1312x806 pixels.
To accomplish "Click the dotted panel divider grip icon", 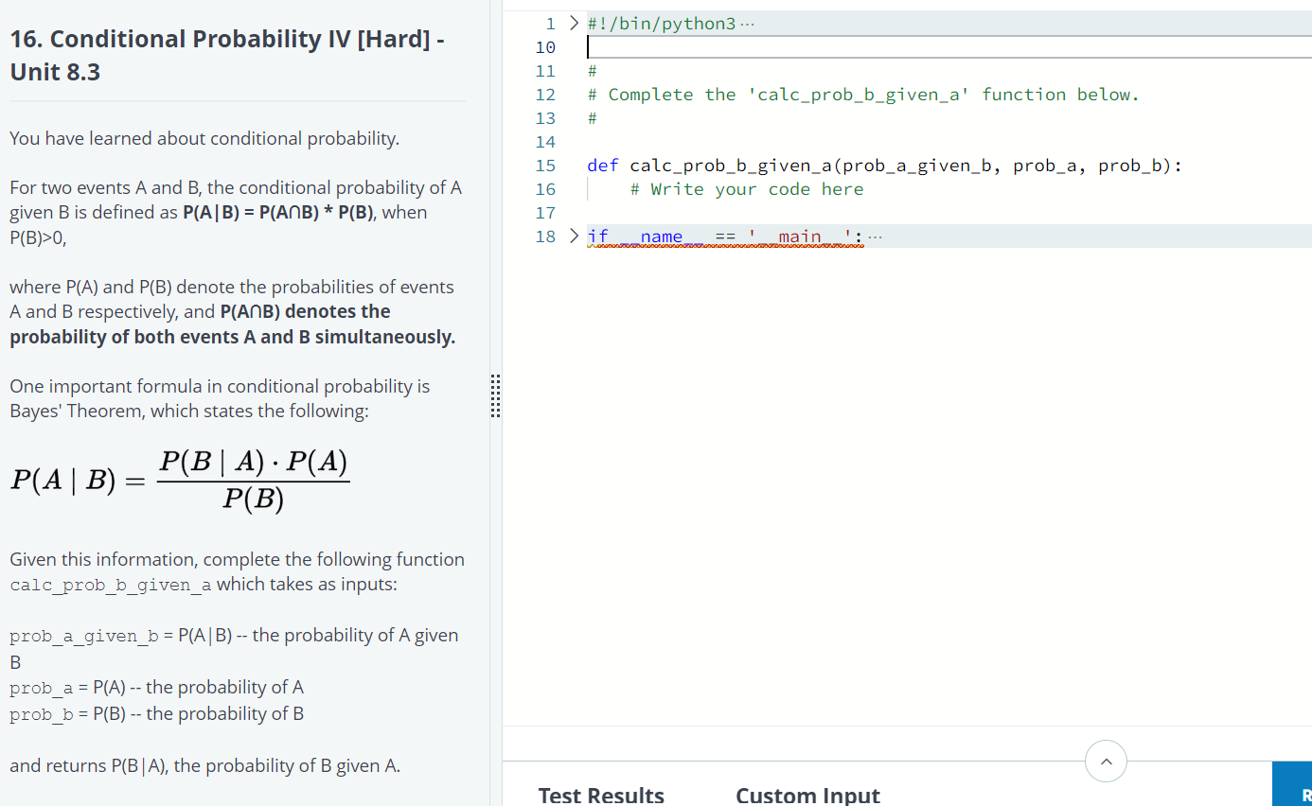I will [x=495, y=396].
